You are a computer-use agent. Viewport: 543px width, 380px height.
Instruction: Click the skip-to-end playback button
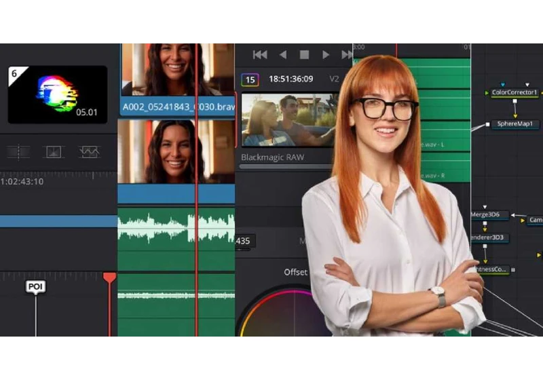tap(347, 54)
